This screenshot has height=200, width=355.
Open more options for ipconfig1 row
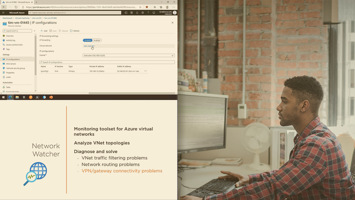click(145, 71)
